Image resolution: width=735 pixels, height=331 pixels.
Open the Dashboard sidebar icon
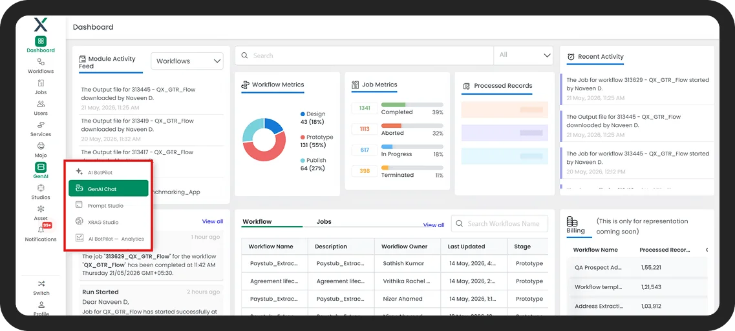(41, 41)
